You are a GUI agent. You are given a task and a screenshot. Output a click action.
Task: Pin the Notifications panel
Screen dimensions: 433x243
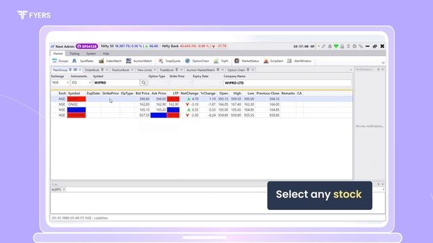(x=378, y=70)
